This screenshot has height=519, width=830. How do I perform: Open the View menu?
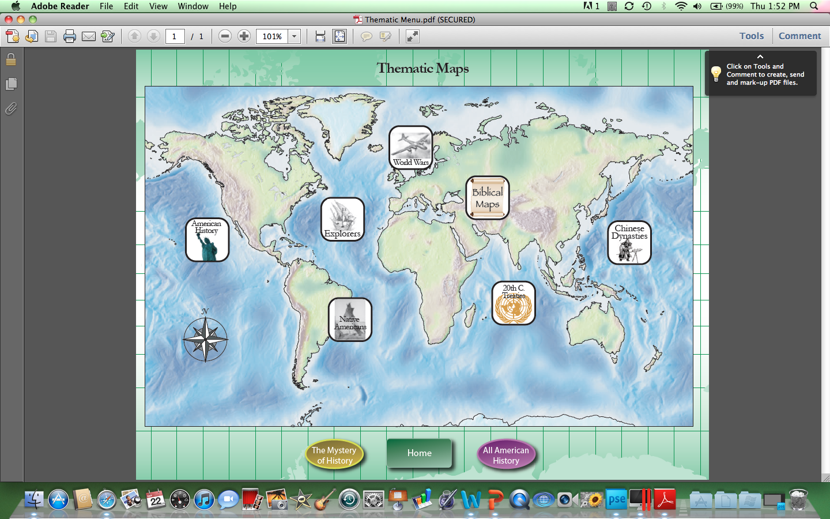pyautogui.click(x=158, y=6)
